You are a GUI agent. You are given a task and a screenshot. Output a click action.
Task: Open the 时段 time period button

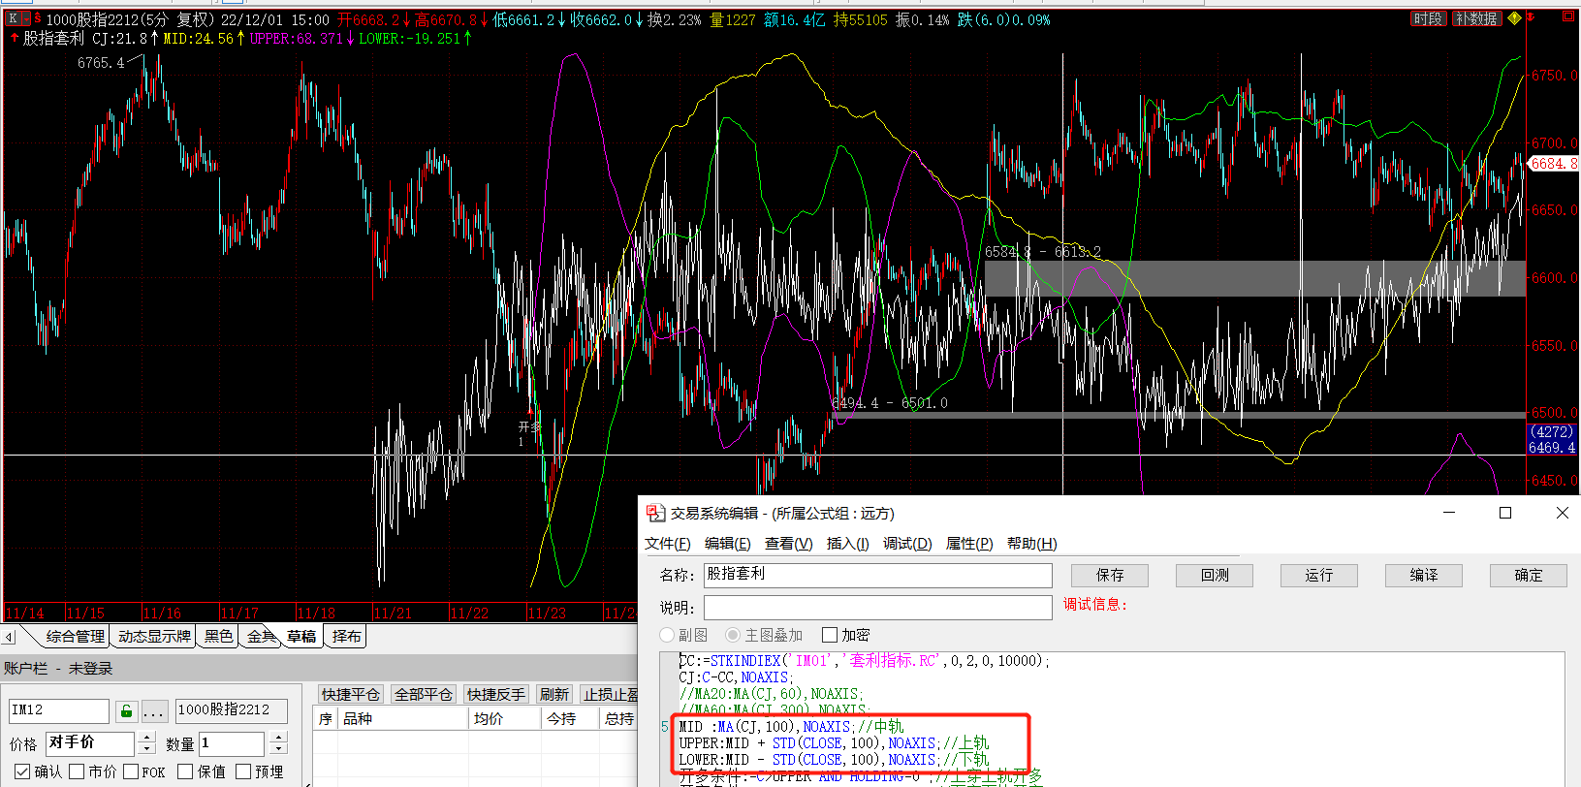pyautogui.click(x=1429, y=18)
